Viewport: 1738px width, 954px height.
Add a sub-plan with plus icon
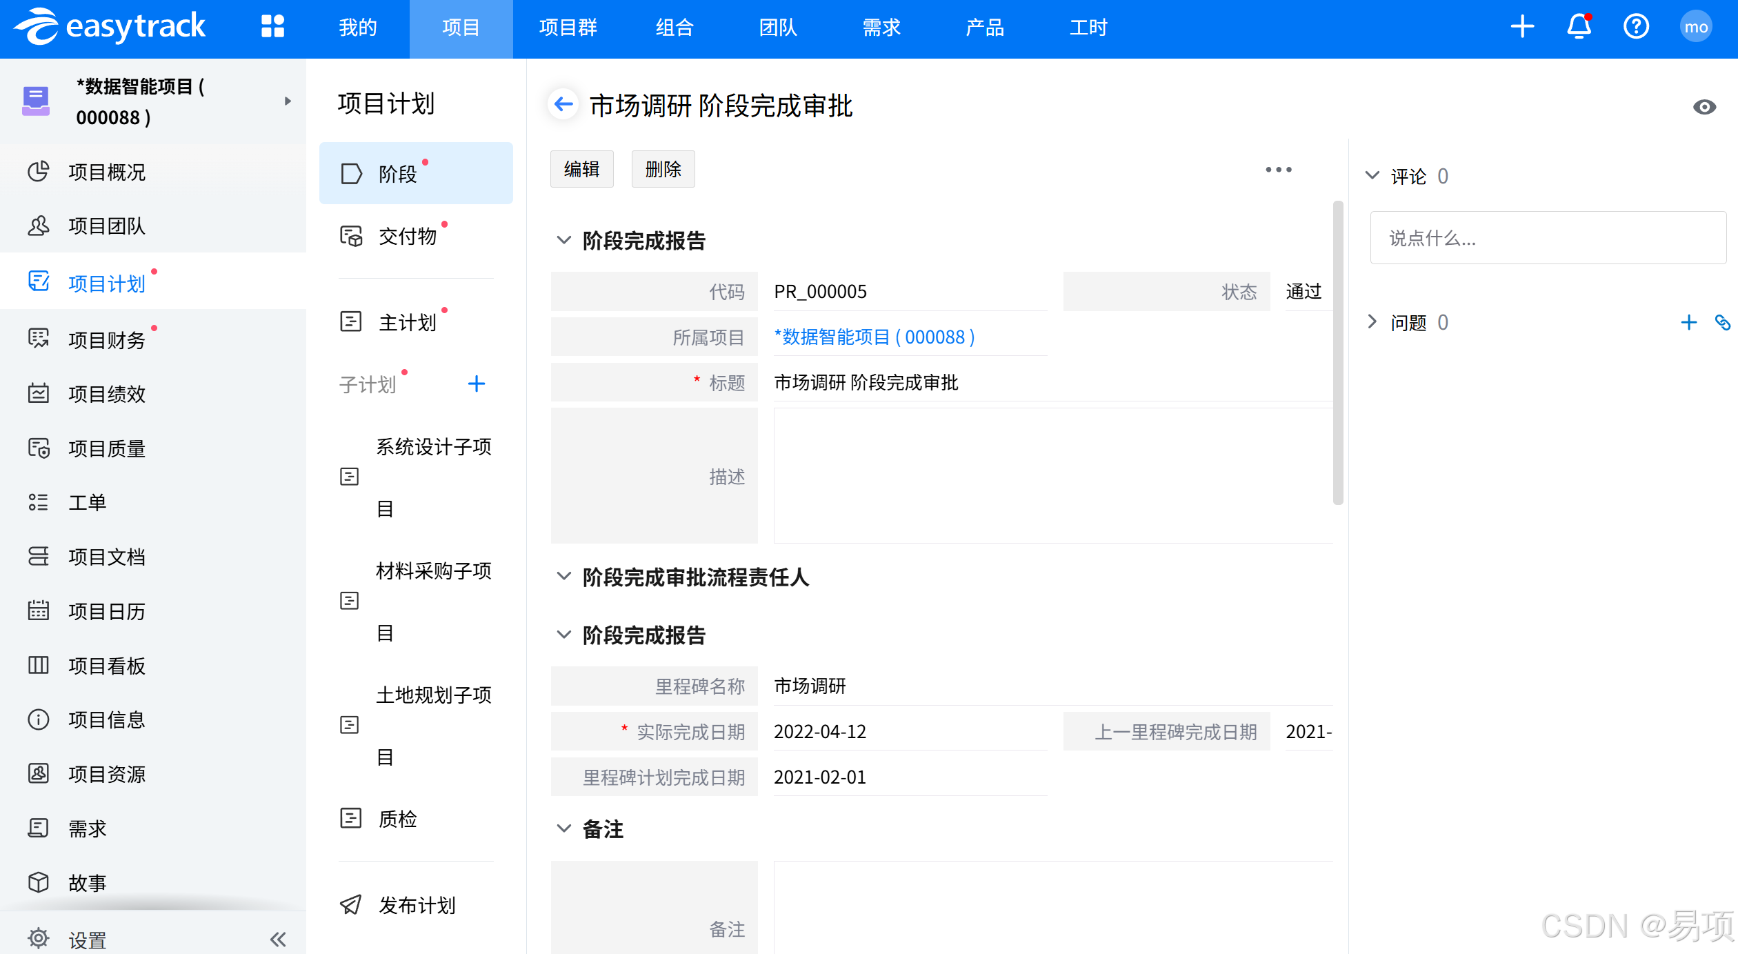pos(476,384)
